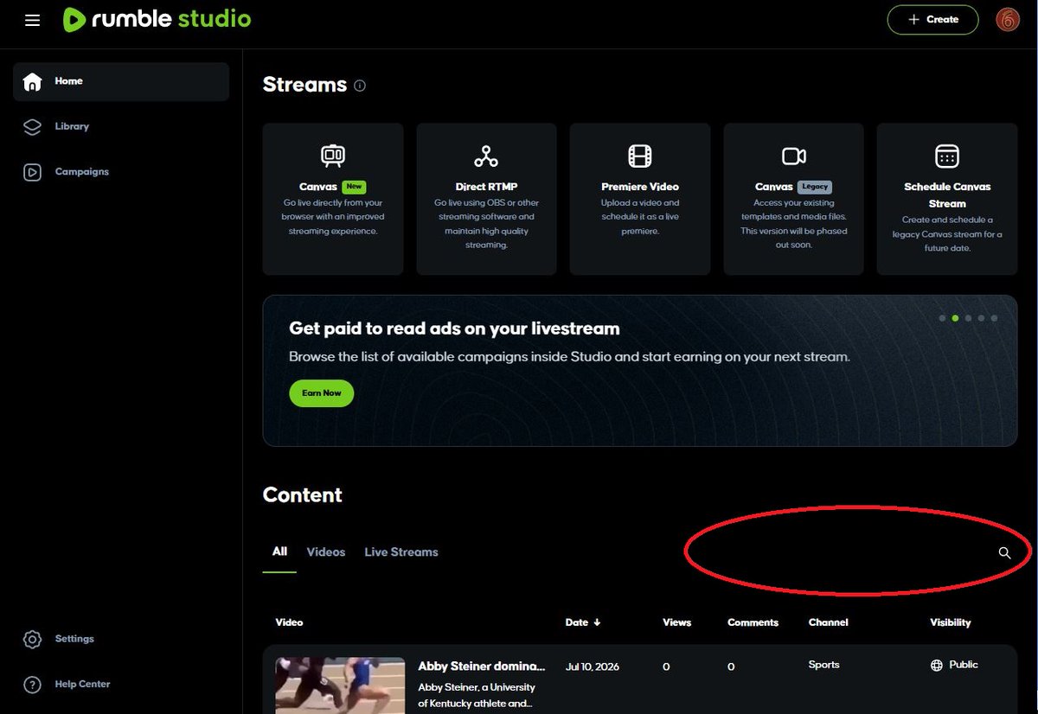Click the Sports channel cell
Screen dimensions: 1038x714
point(823,665)
